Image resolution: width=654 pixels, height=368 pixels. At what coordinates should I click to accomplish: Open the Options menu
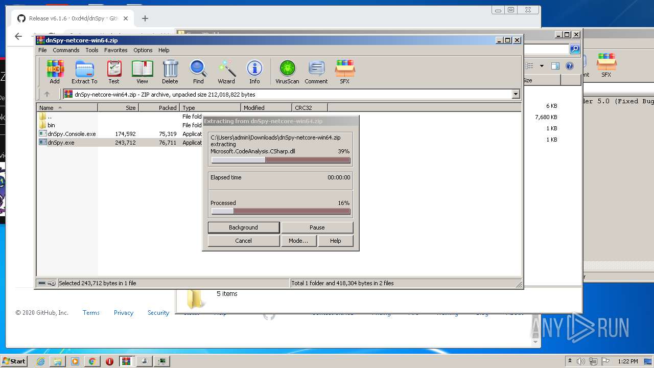[143, 50]
